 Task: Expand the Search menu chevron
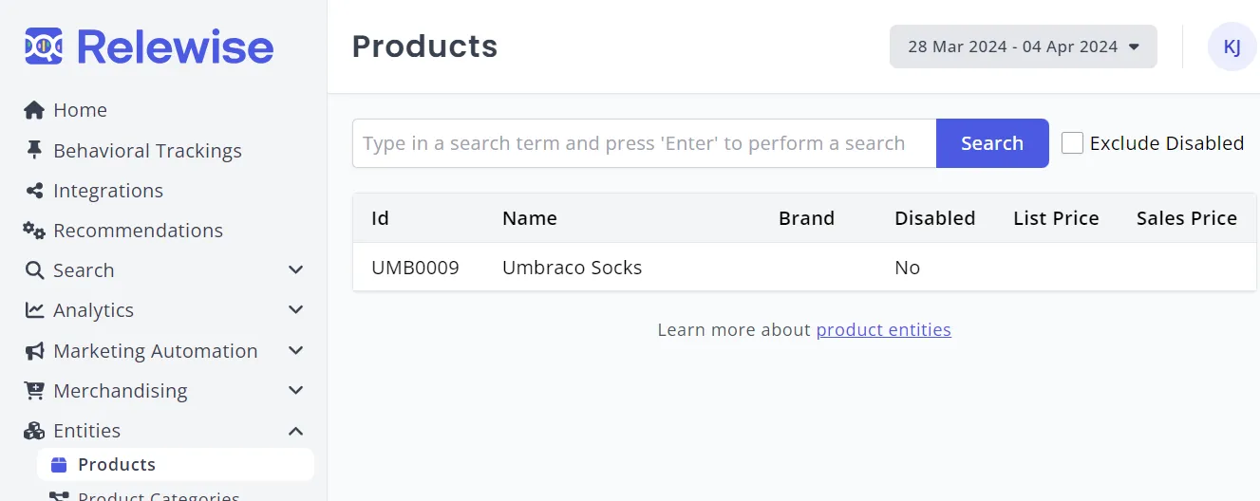click(x=295, y=270)
